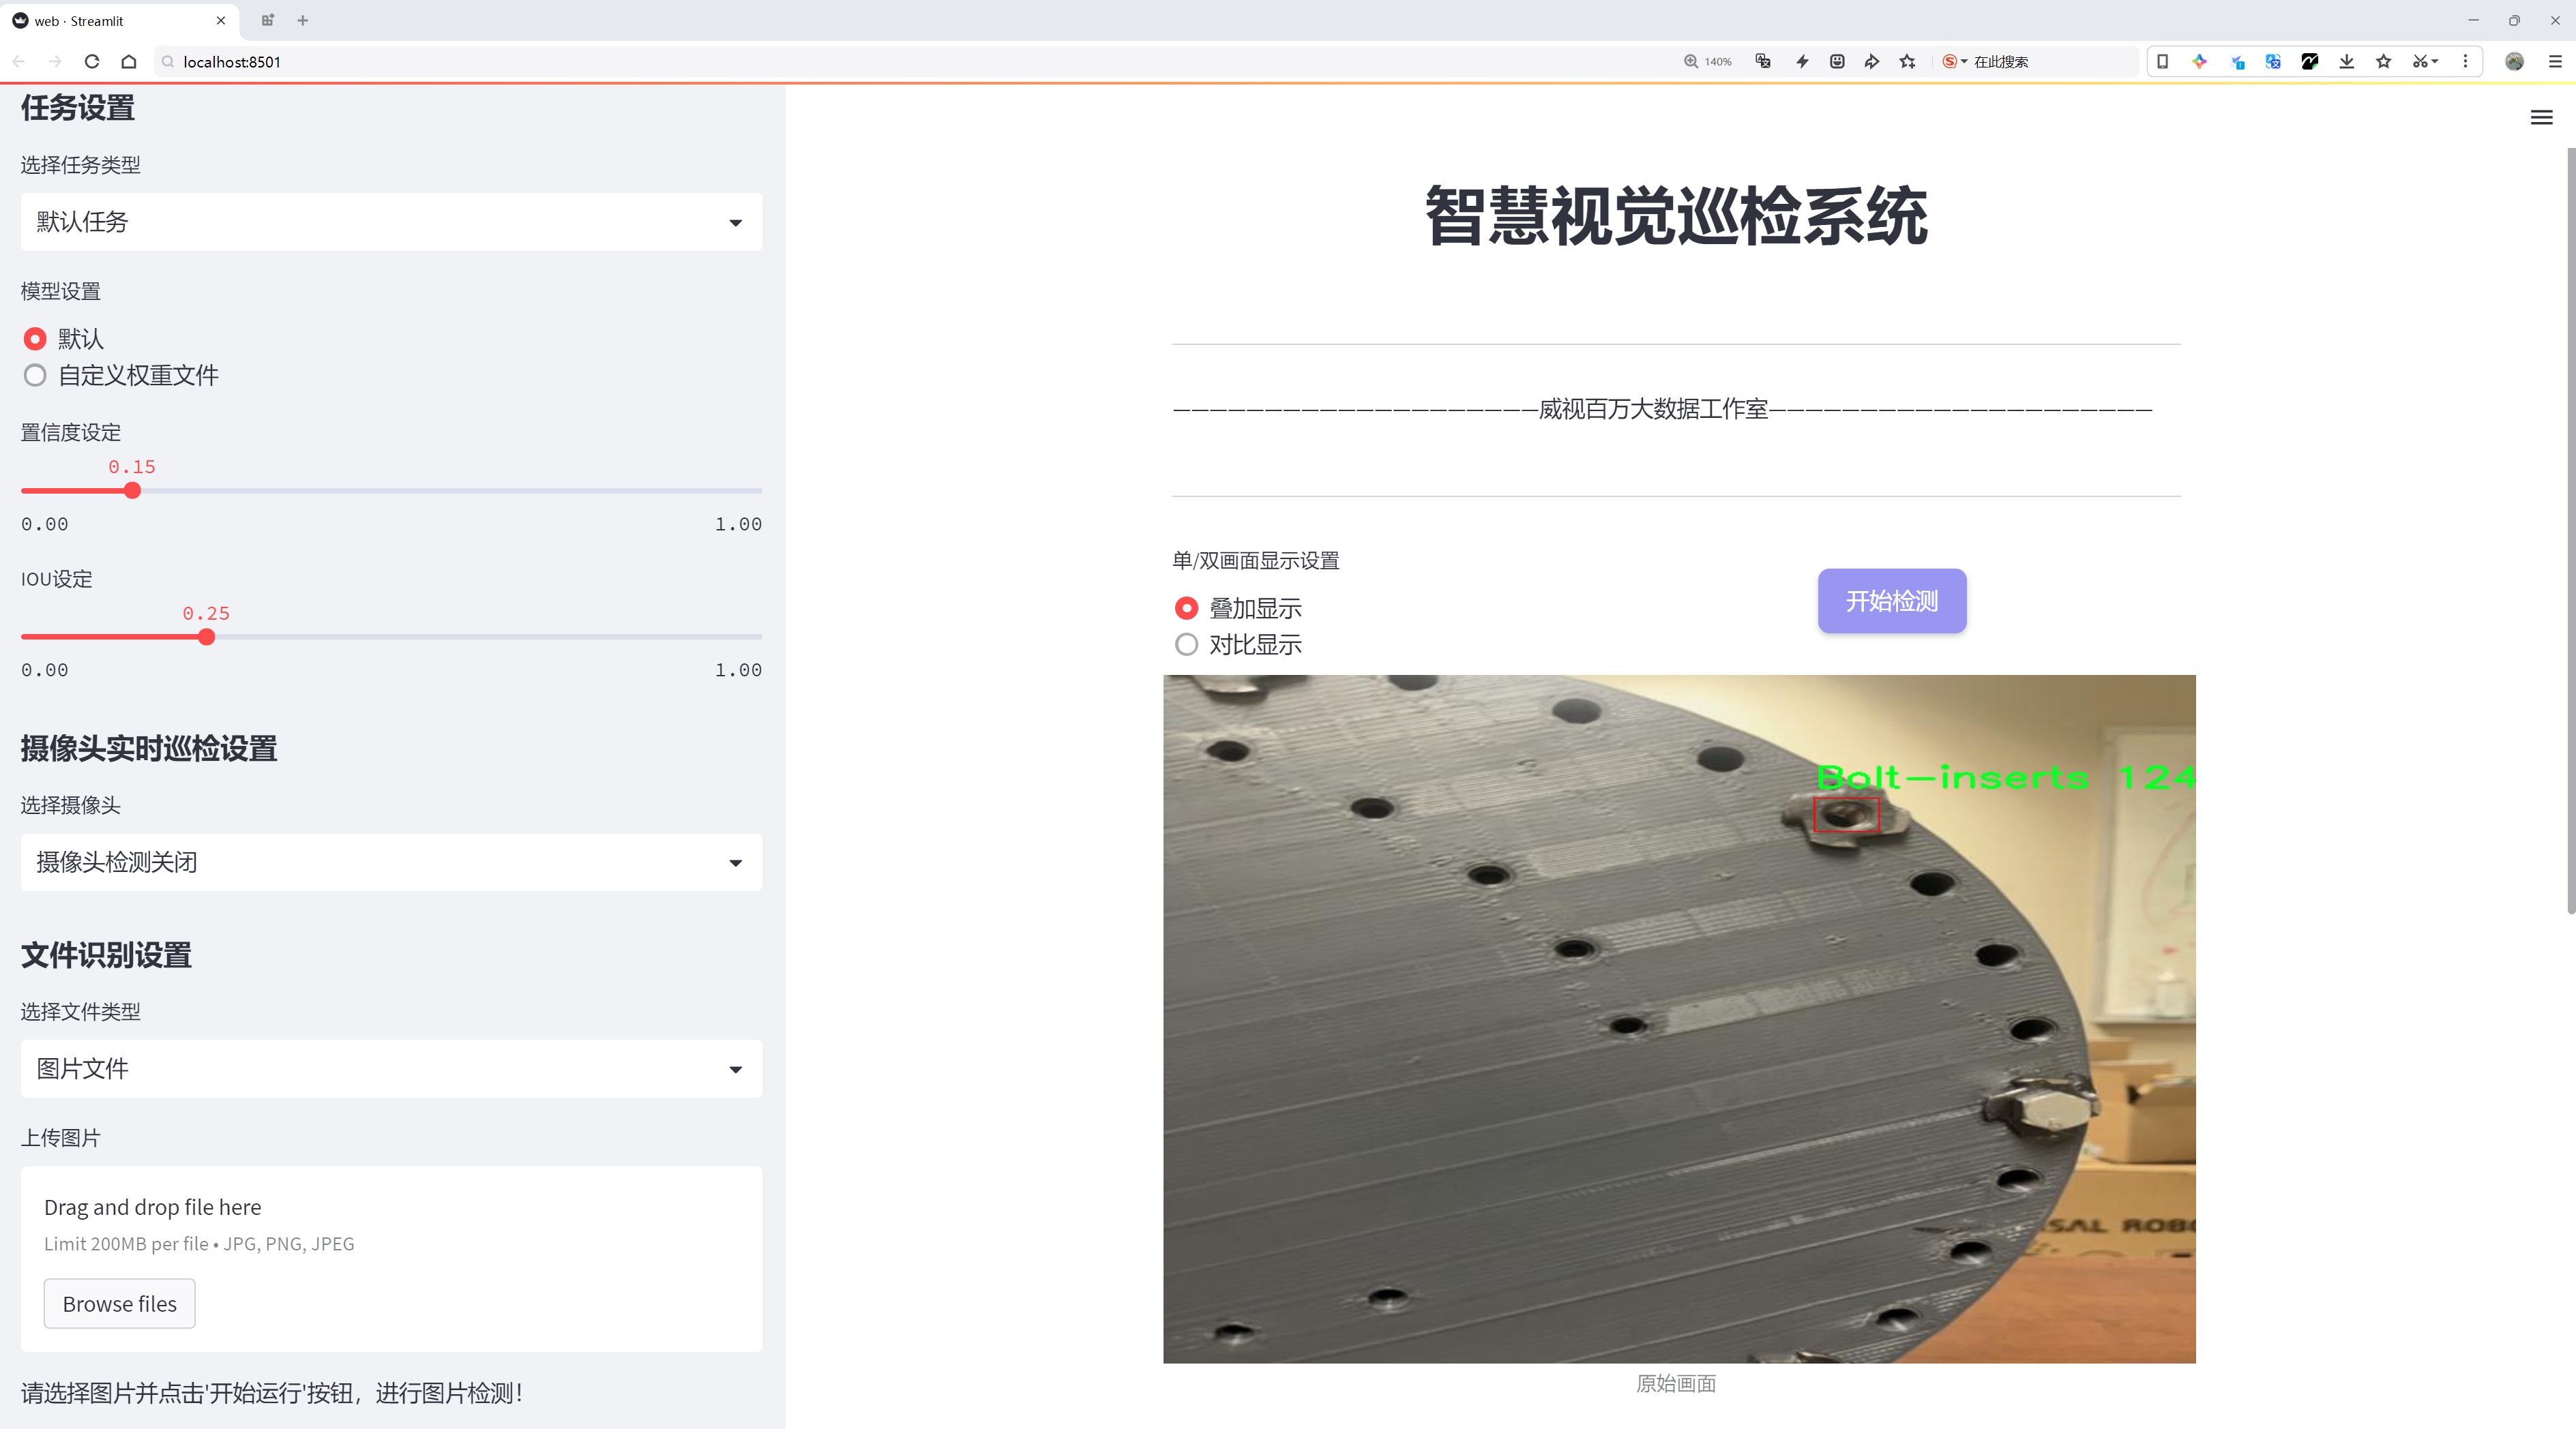Go to the browser home page
The image size is (2576, 1429).
129,61
